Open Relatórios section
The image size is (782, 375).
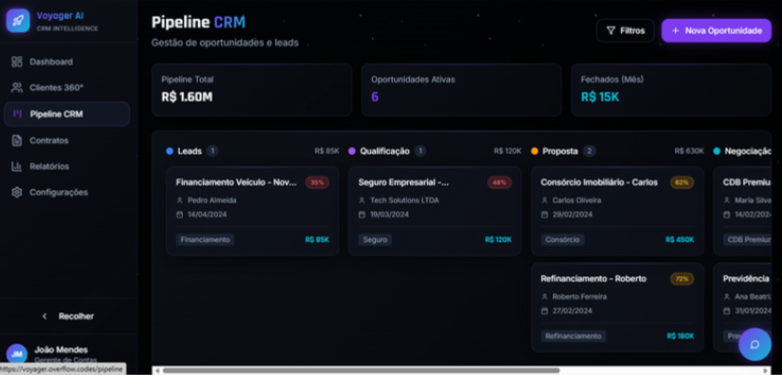[x=67, y=166]
